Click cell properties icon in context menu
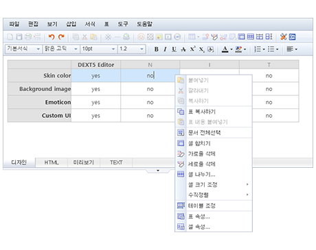Image resolution: width=316 pixels, height=250 pixels. tap(181, 227)
